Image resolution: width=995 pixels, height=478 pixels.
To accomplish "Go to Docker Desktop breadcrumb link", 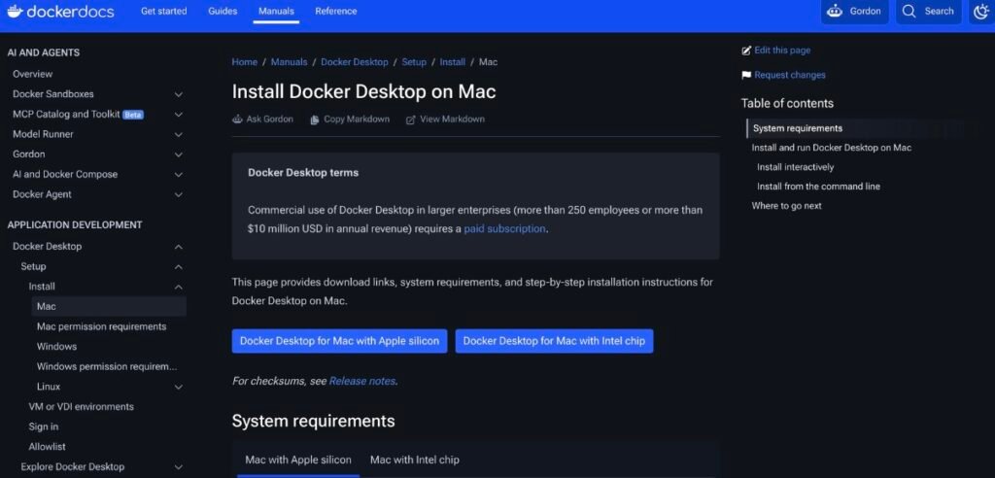I will tap(354, 62).
